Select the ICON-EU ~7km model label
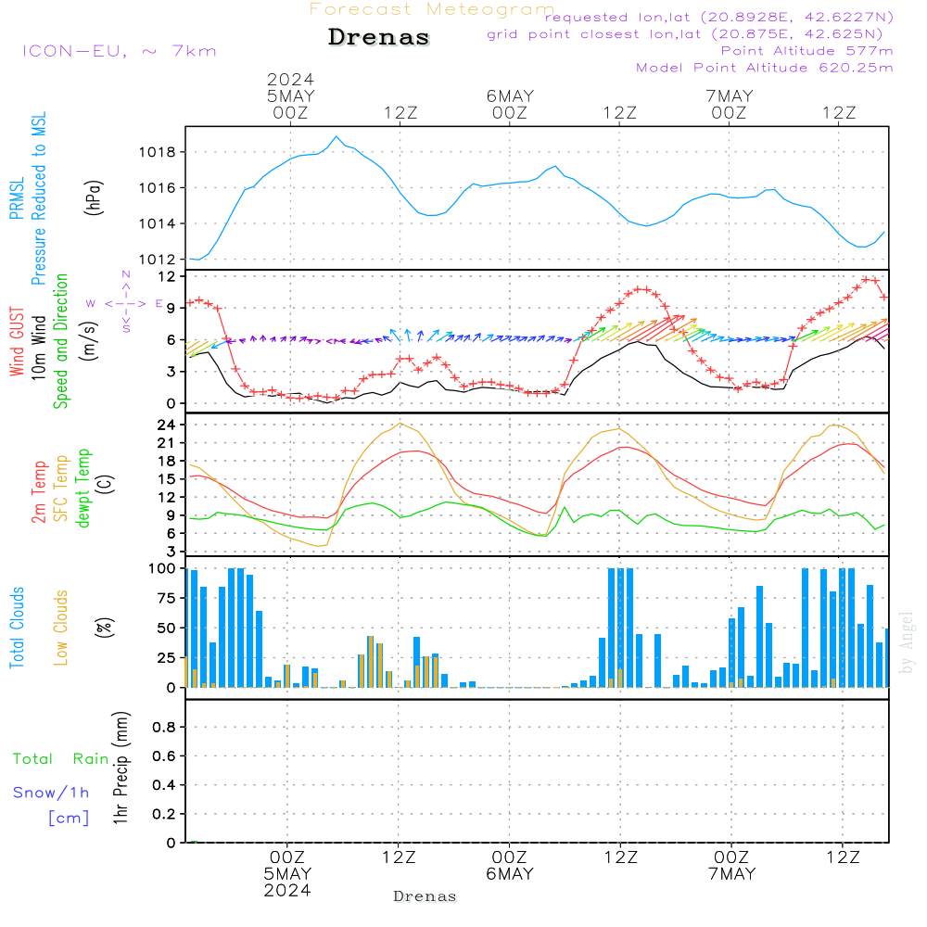 point(120,51)
